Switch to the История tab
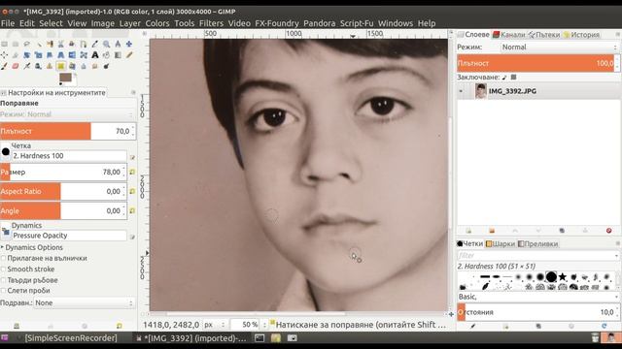This screenshot has height=349, width=622. tap(581, 35)
